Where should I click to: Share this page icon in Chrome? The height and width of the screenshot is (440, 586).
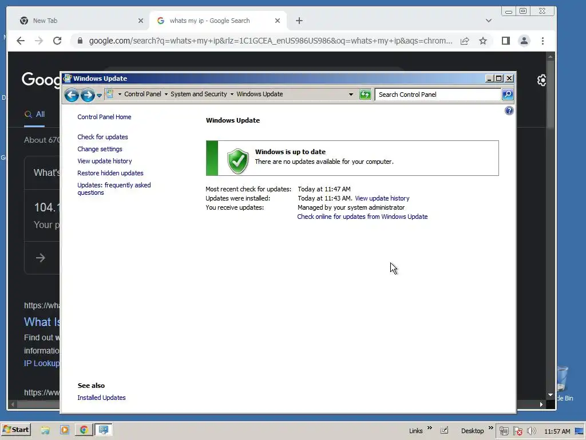[x=465, y=41]
